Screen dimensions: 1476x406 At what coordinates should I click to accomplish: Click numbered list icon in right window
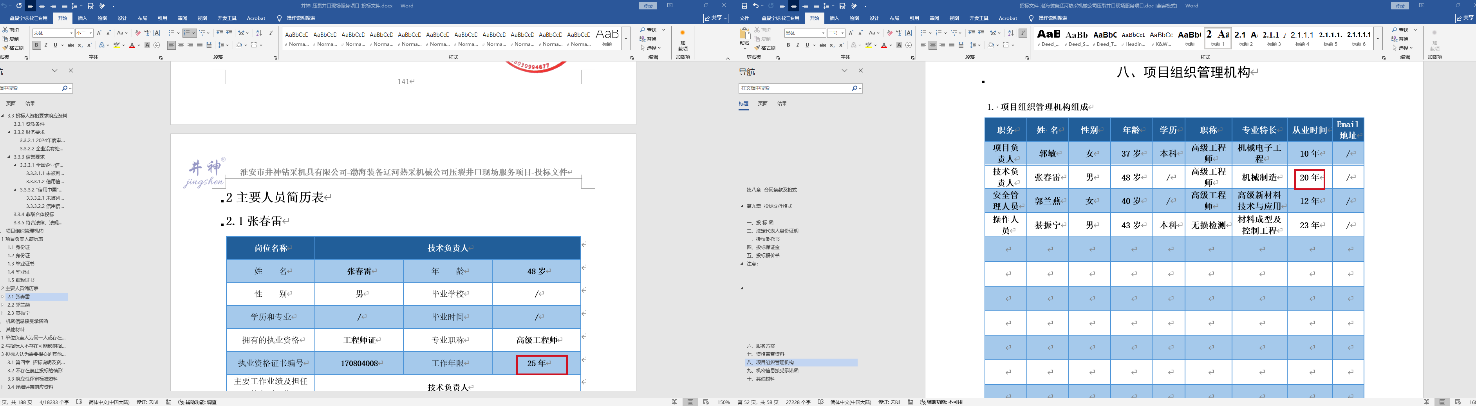click(x=938, y=32)
